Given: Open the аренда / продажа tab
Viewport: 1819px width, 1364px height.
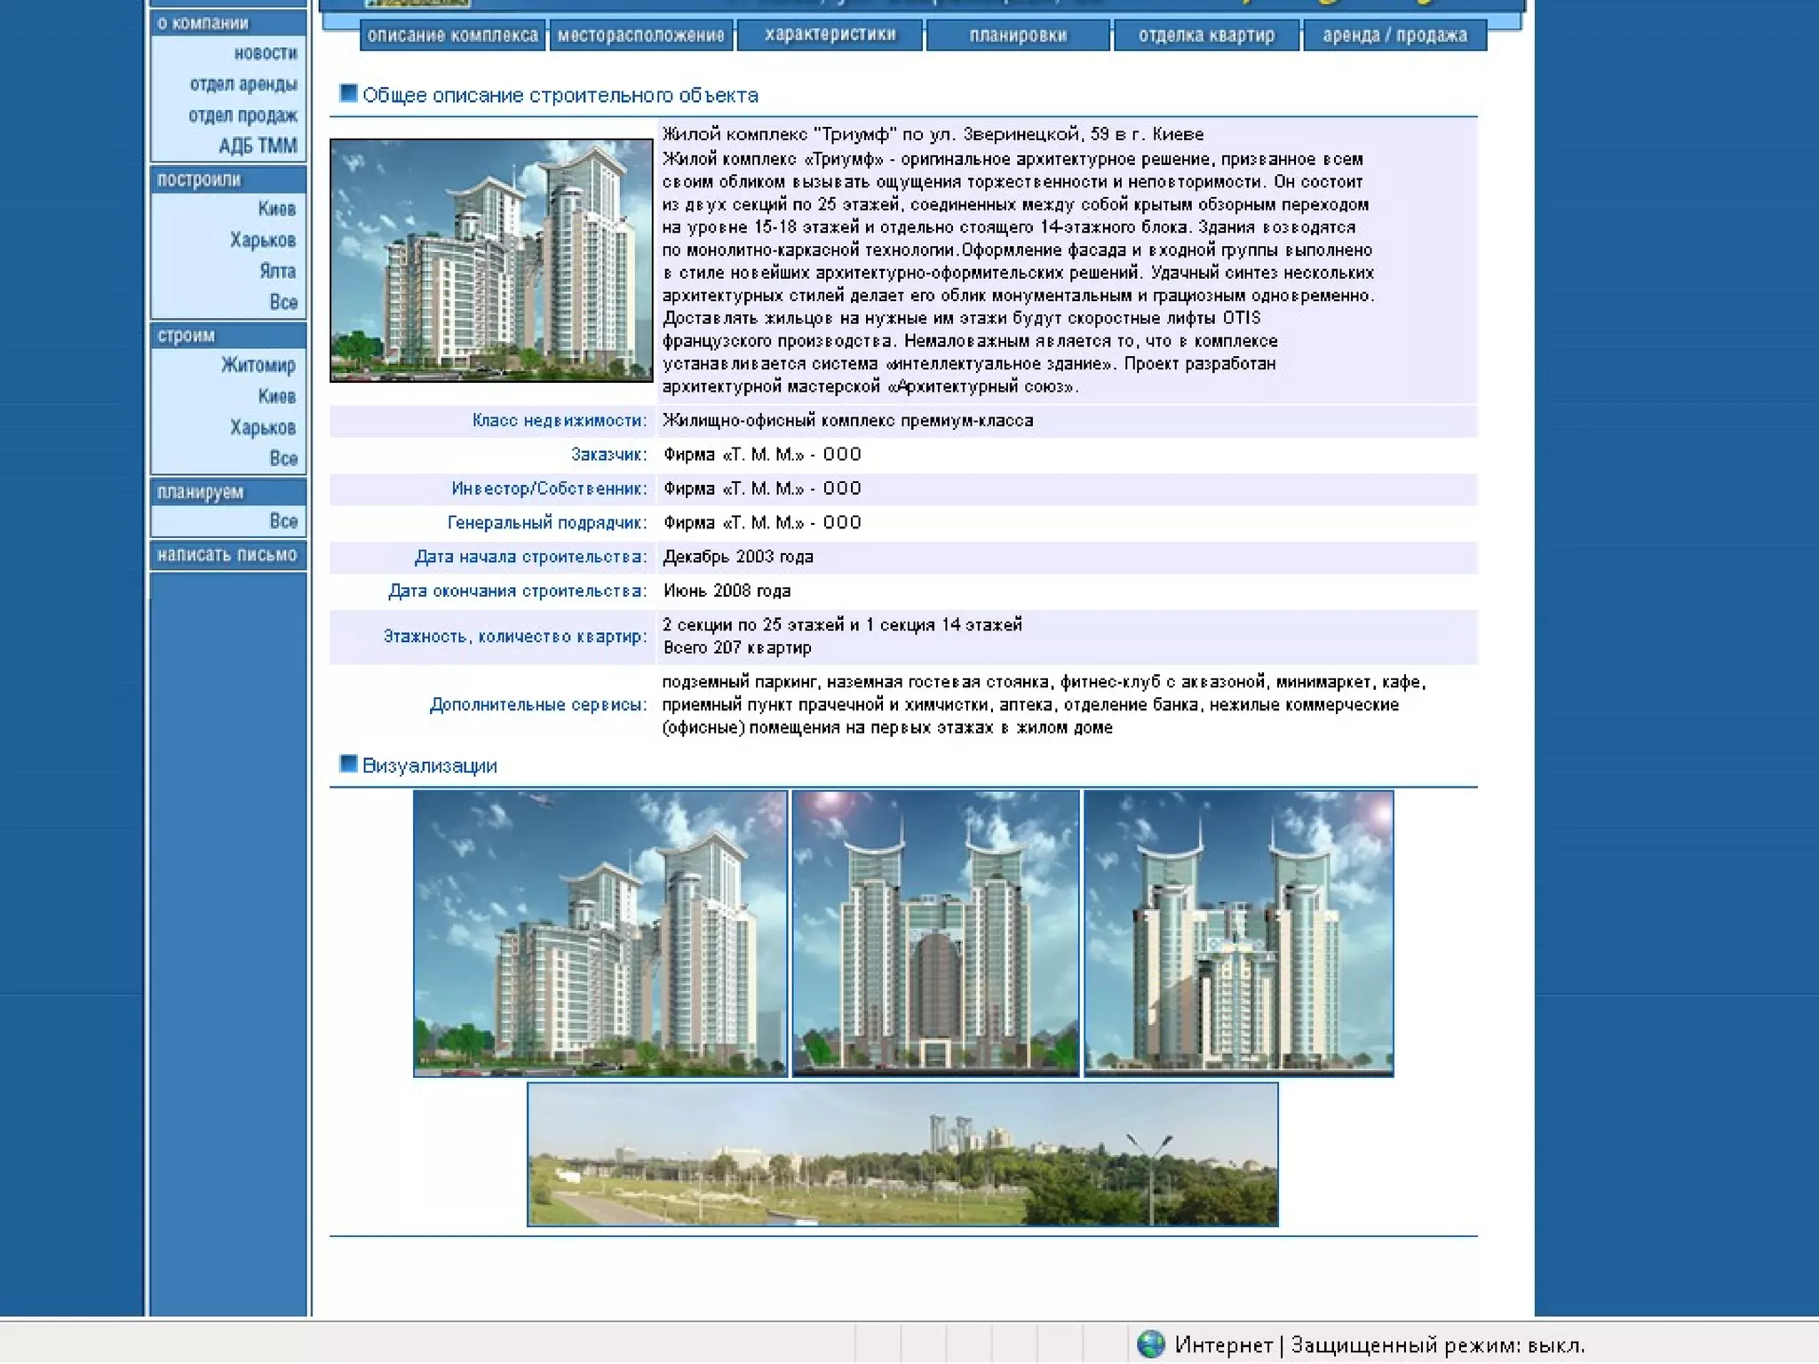Looking at the screenshot, I should click(x=1394, y=36).
